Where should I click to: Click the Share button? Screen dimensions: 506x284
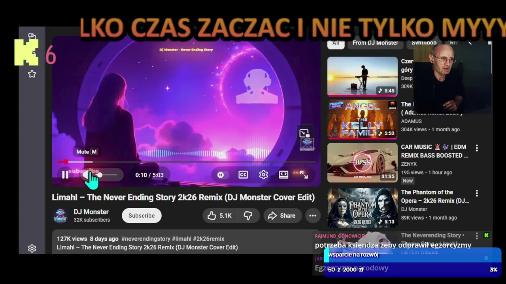[x=282, y=216]
